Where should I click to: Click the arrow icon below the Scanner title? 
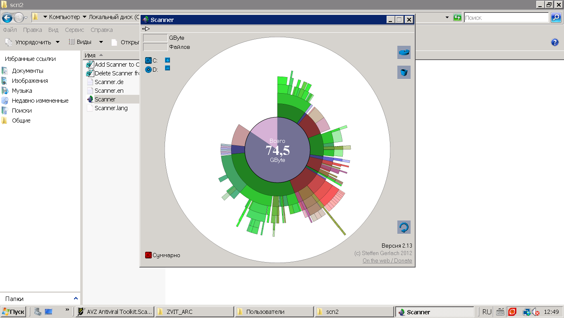point(146,29)
